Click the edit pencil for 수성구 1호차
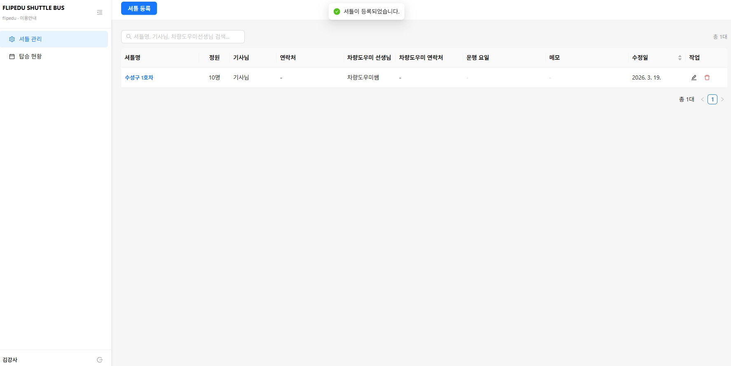 [694, 77]
